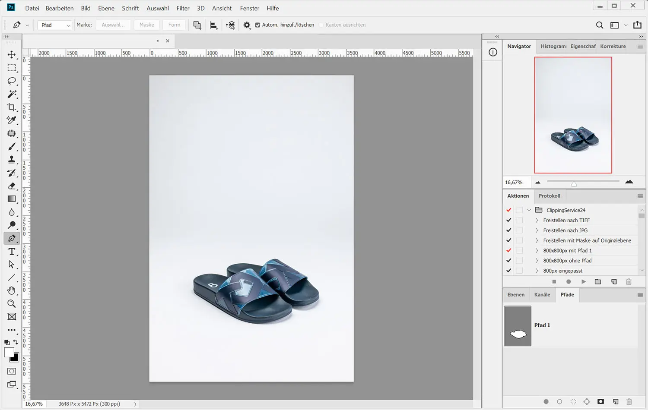Screen dimensions: 648x410
Task: Toggle checkmark for Freistellen nach TIFF
Action: 508,221
